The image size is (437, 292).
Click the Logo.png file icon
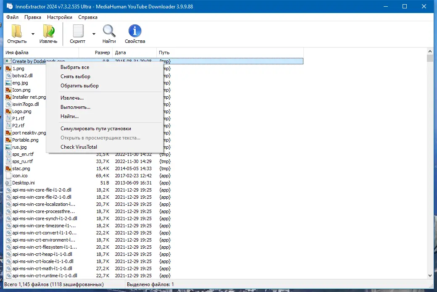pos(8,111)
